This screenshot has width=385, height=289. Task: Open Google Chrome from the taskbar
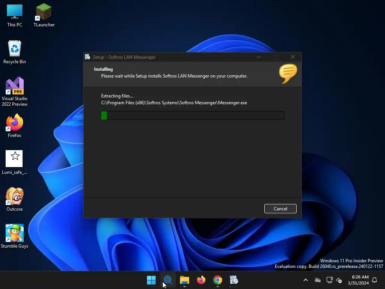(x=218, y=280)
